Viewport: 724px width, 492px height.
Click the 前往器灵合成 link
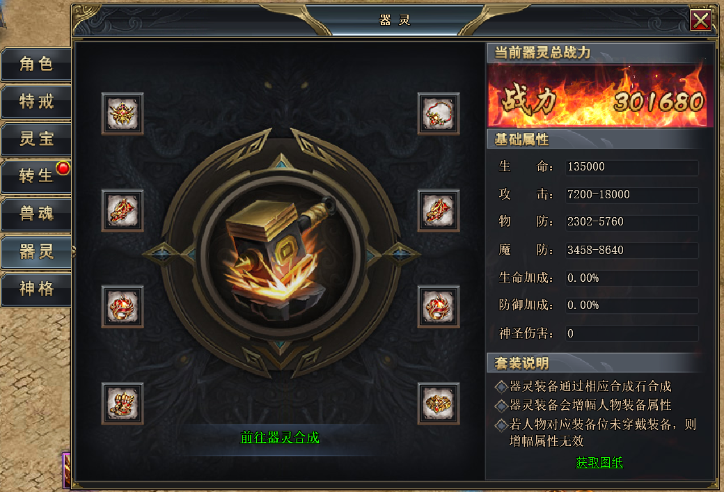coord(280,437)
